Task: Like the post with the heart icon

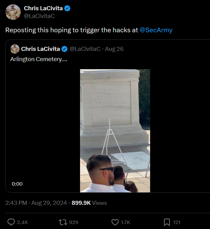Action: tap(115, 222)
